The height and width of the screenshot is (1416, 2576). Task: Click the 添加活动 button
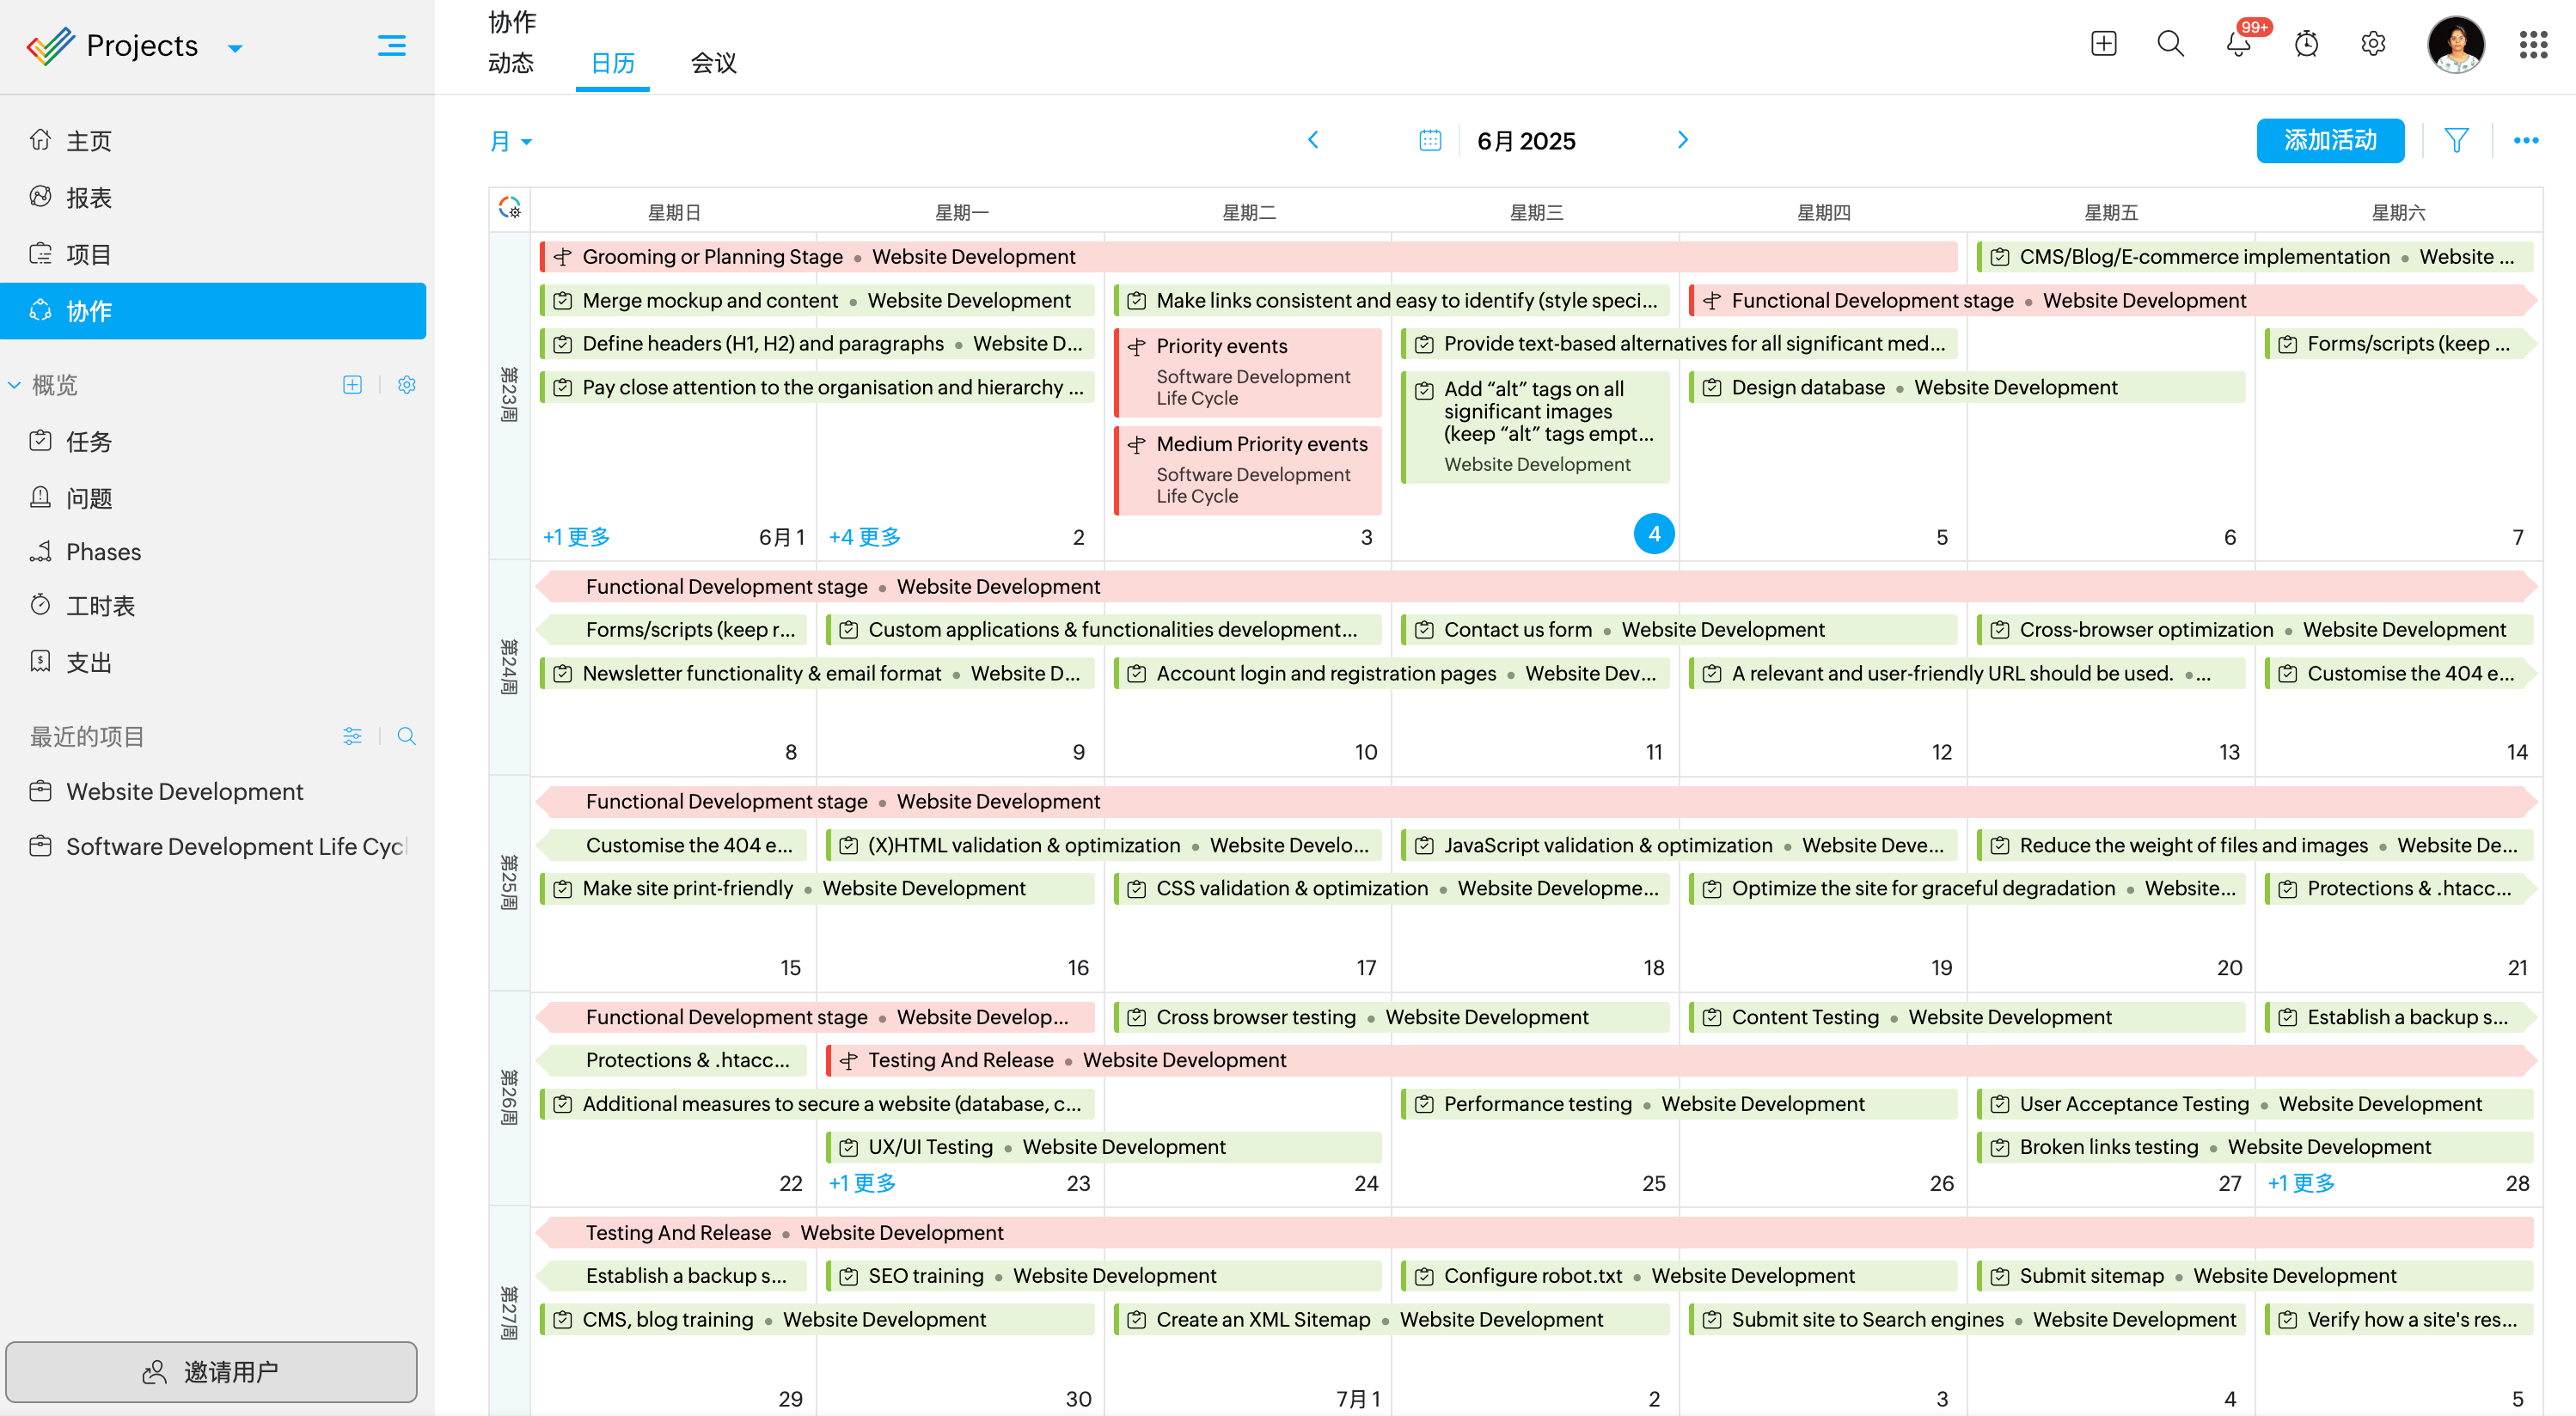click(x=2329, y=140)
